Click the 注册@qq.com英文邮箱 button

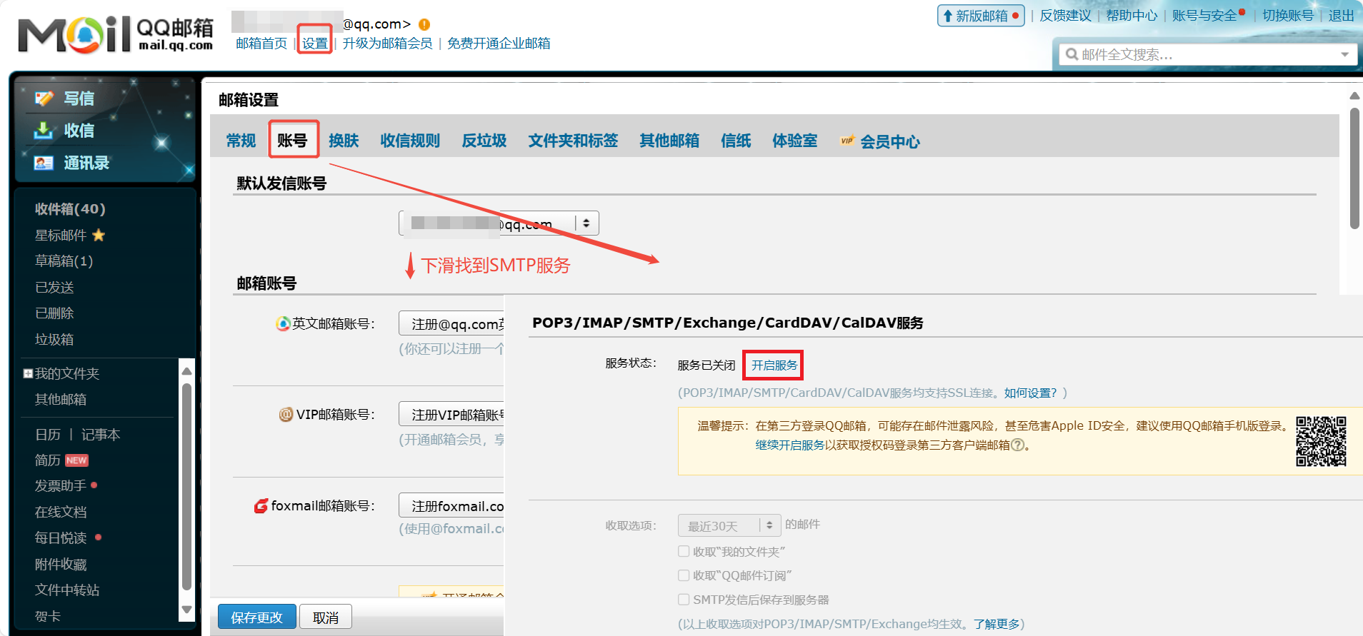pos(451,324)
